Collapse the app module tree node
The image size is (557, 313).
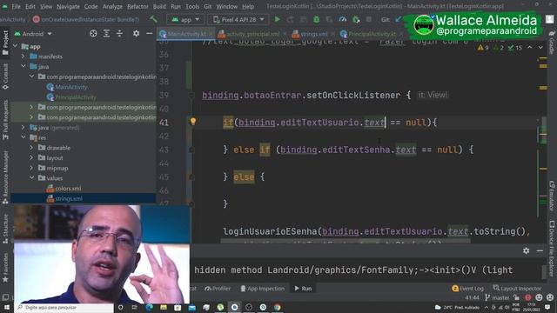coord(16,46)
